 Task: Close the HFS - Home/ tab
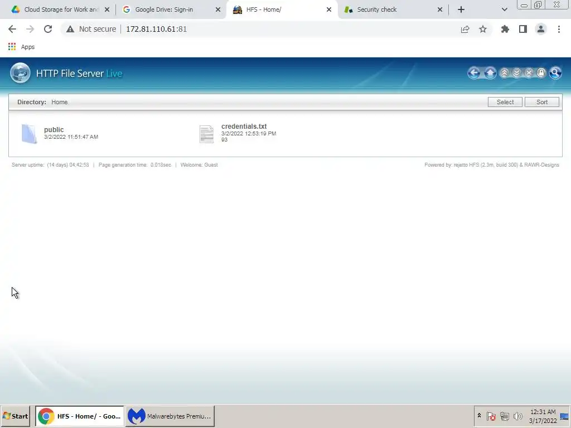pos(329,9)
